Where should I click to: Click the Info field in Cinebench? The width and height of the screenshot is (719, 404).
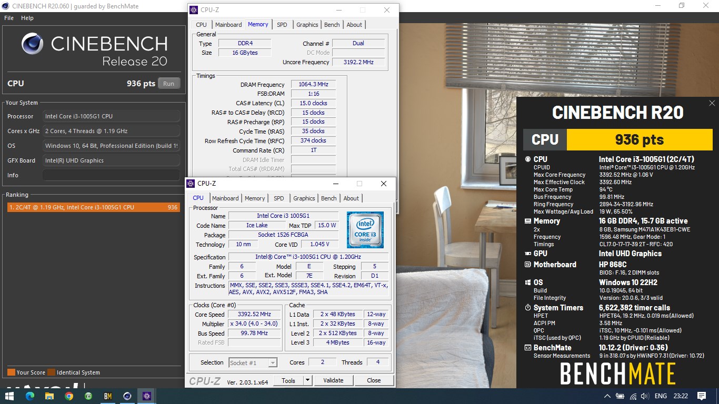pyautogui.click(x=111, y=175)
